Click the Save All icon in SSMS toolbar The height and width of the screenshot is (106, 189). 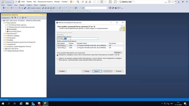point(25,8)
